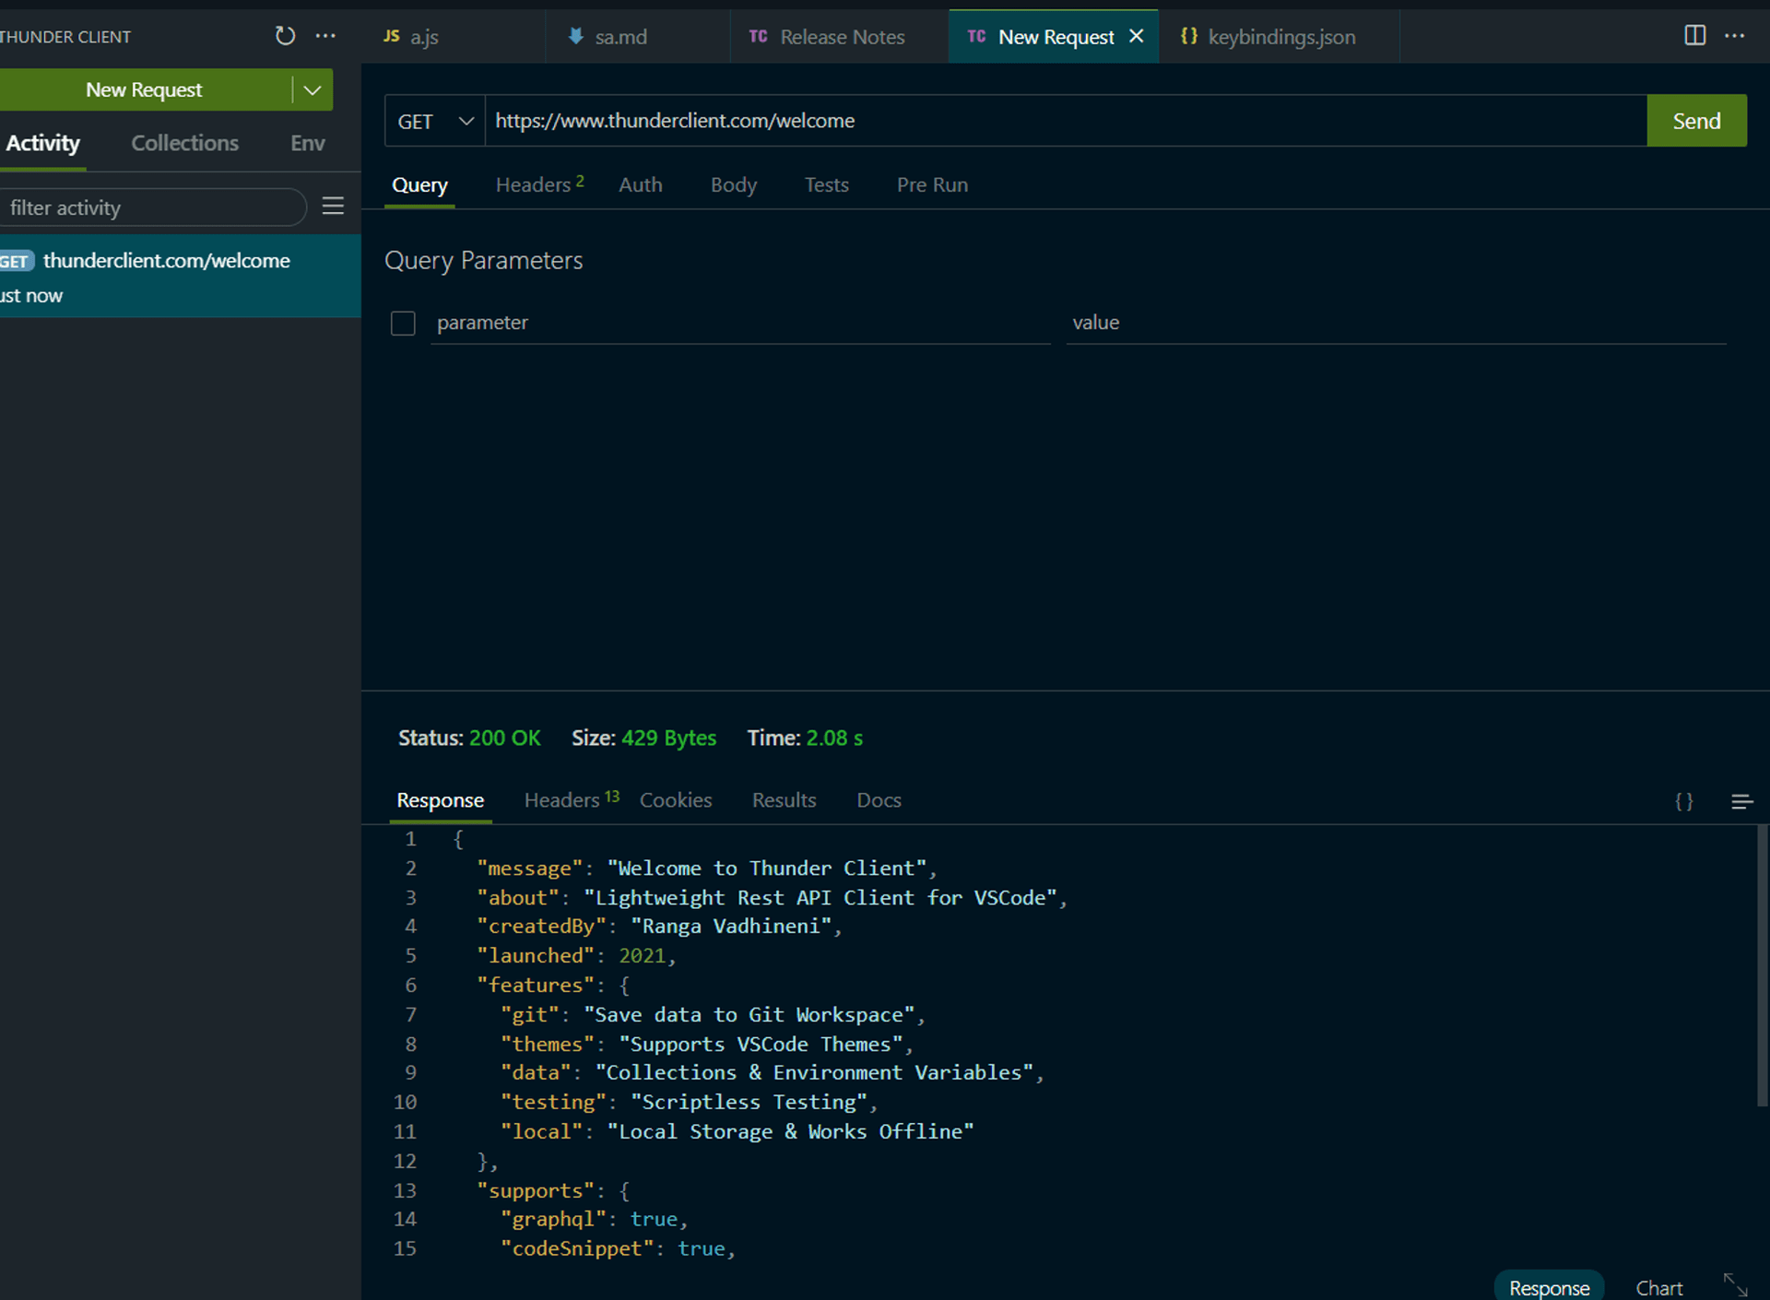Select the Auth tab
Image resolution: width=1770 pixels, height=1300 pixels.
(x=641, y=185)
